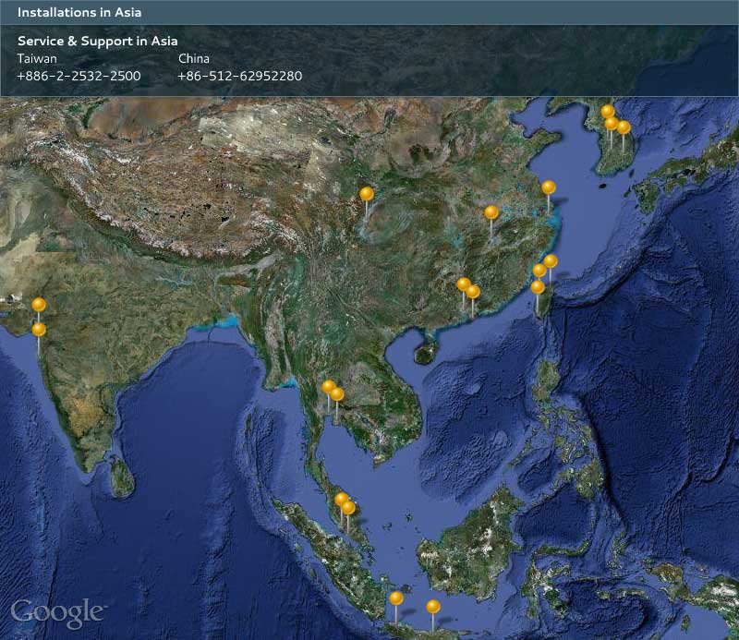Click the upper pin on India's west coast
739x640 pixels.
click(x=39, y=305)
